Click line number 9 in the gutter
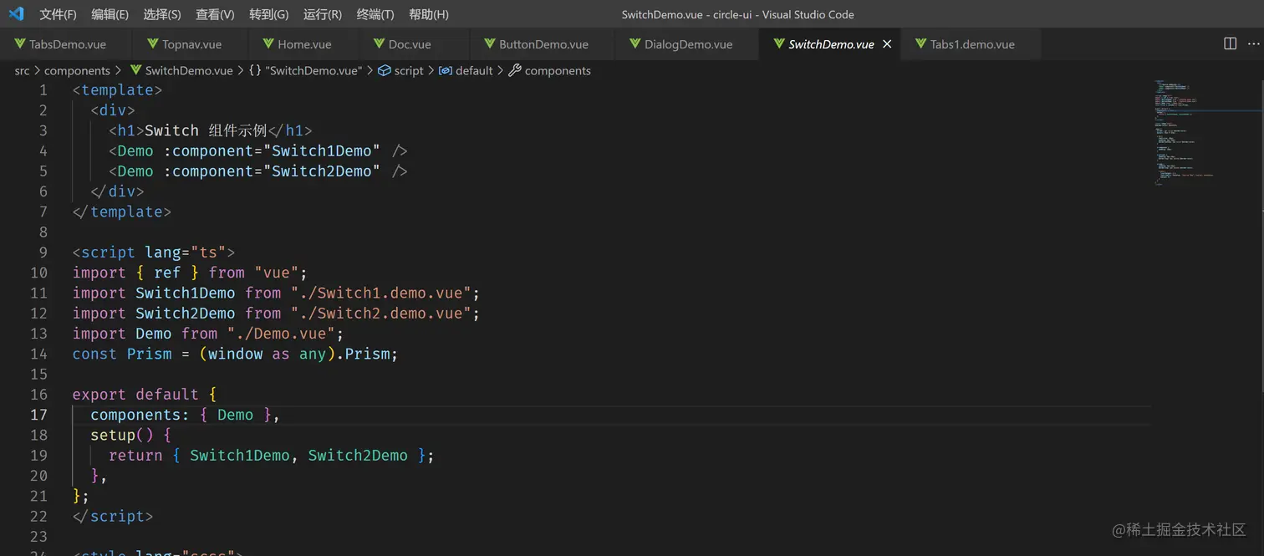 tap(43, 252)
